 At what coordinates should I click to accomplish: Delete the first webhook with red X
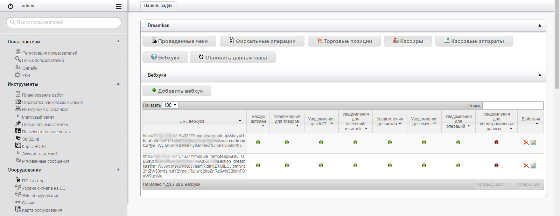[526, 142]
